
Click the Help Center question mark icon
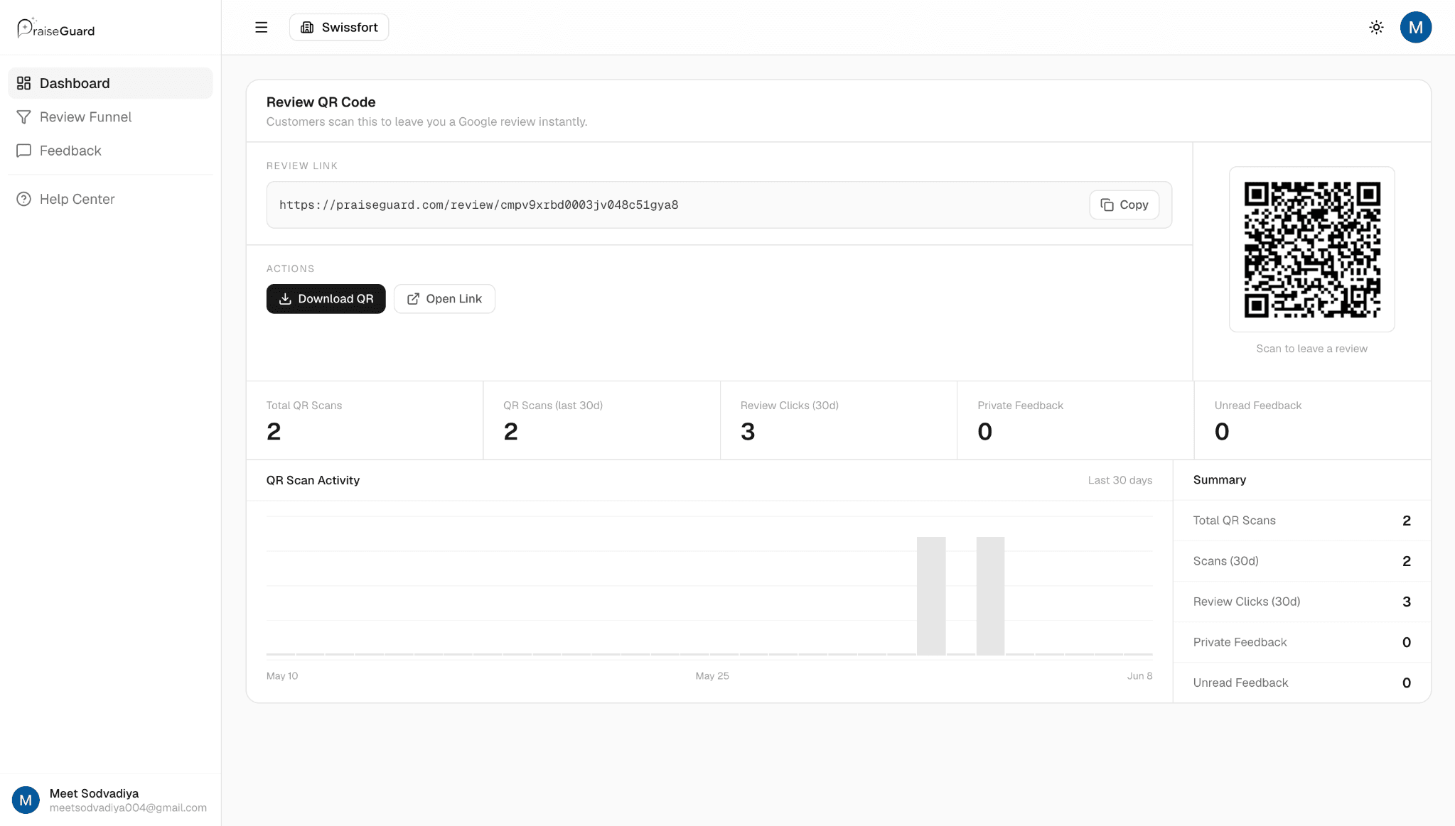tap(23, 199)
